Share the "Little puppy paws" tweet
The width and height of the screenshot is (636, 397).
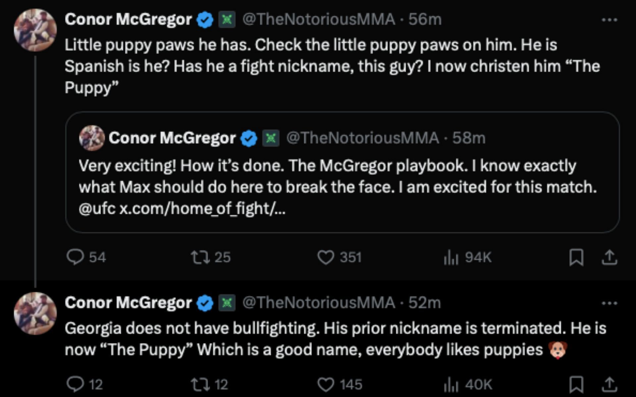[609, 257]
